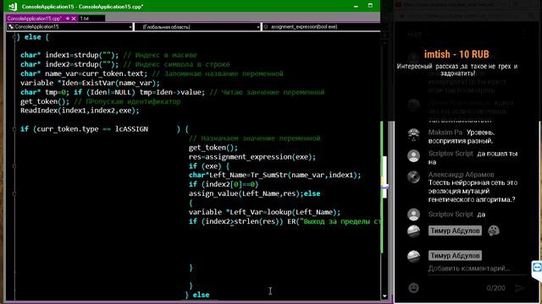This screenshot has height=304, width=542.
Task: Click Тимур Абдулов badge next to emoji
Action: click(x=455, y=231)
